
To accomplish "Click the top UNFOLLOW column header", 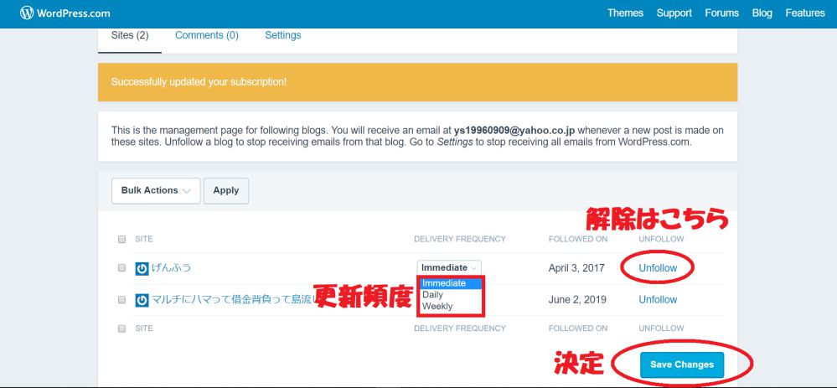I will point(661,239).
